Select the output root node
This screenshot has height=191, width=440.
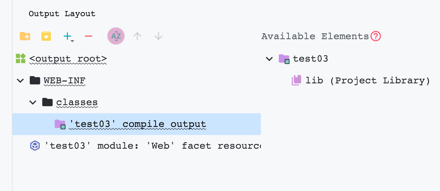click(68, 58)
